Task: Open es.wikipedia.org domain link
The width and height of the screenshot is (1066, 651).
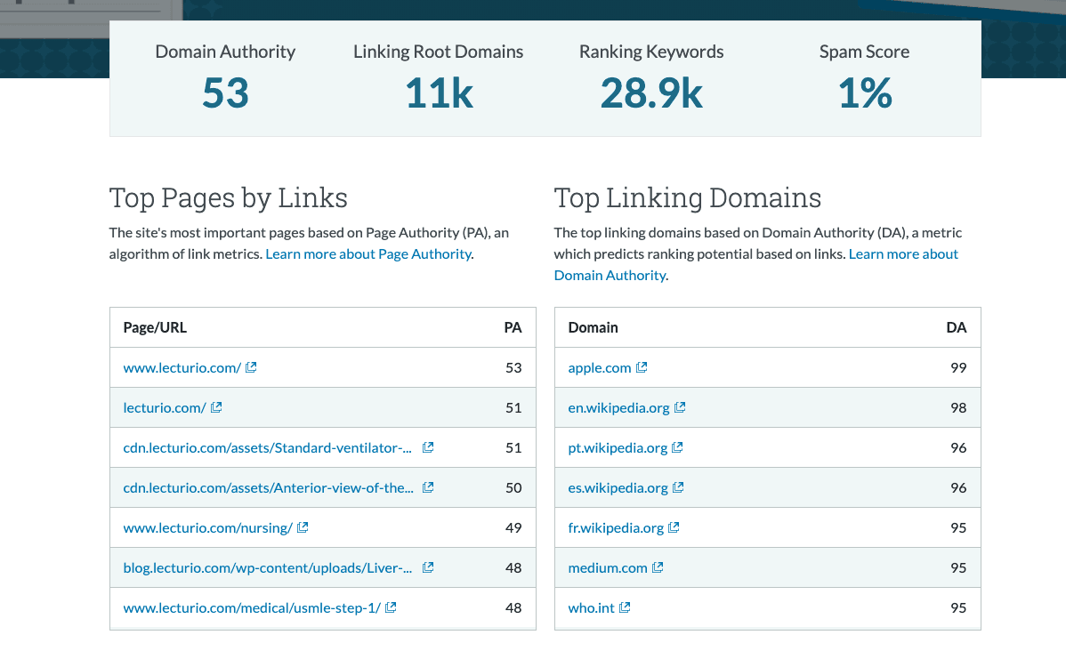Action: pyautogui.click(x=618, y=488)
